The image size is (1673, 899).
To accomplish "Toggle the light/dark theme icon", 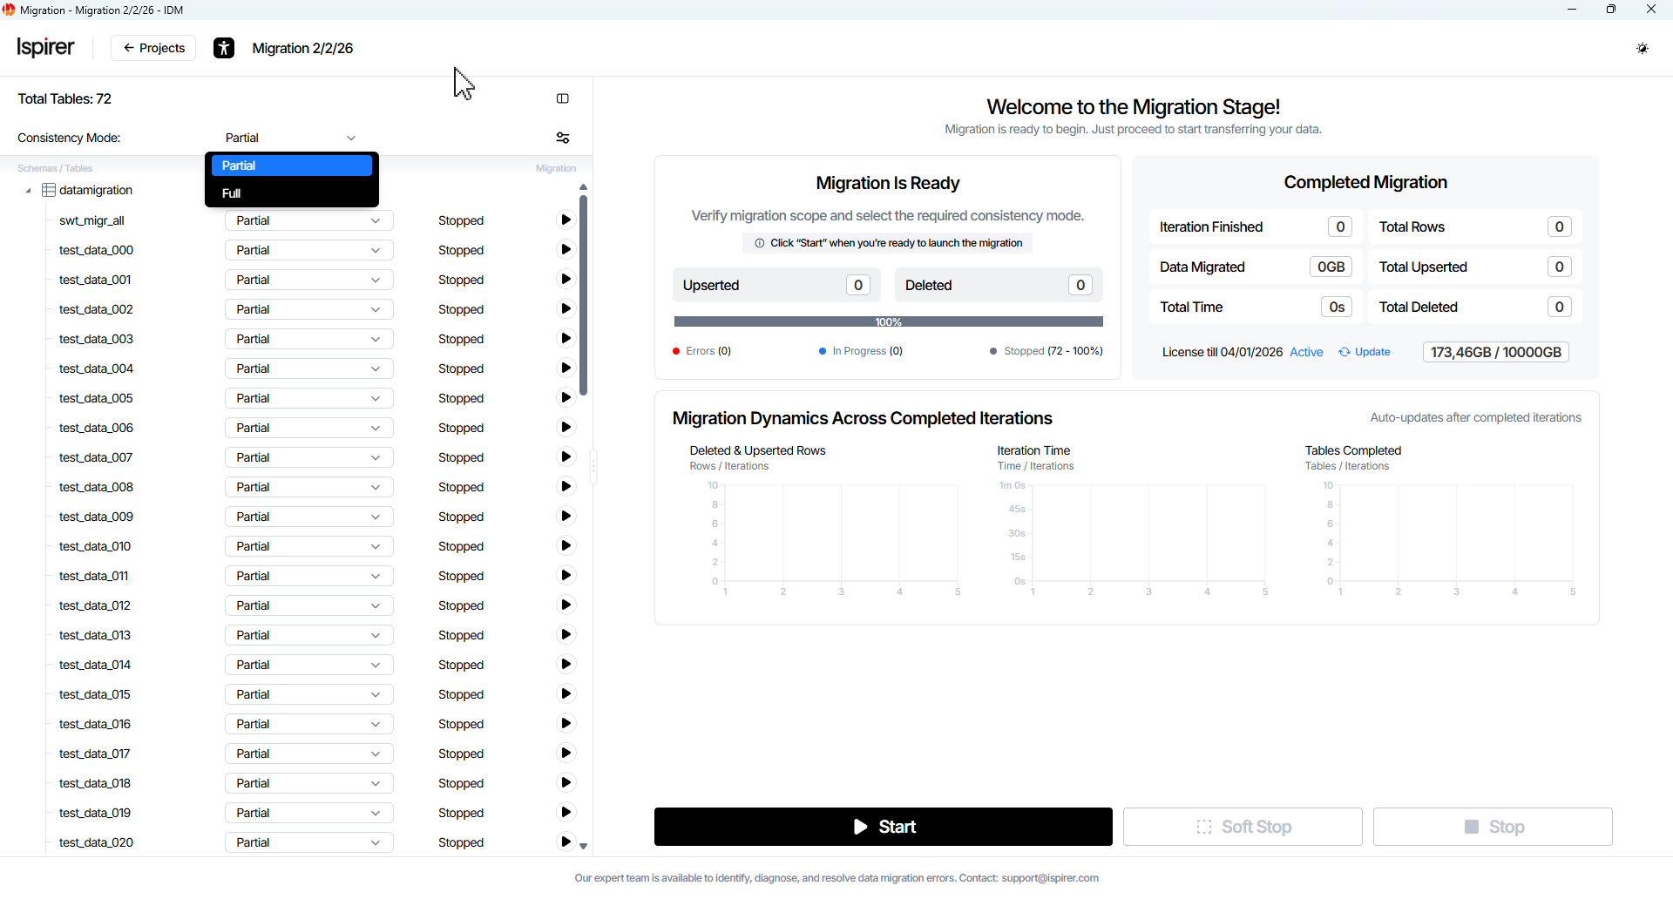I will pos(1643,49).
